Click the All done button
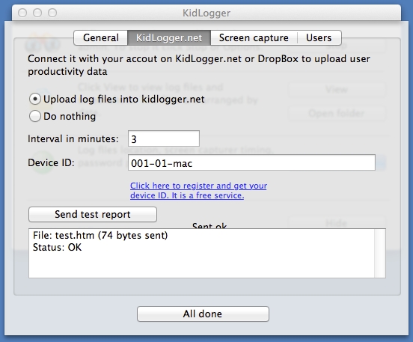This screenshot has width=413, height=342. pos(203,314)
